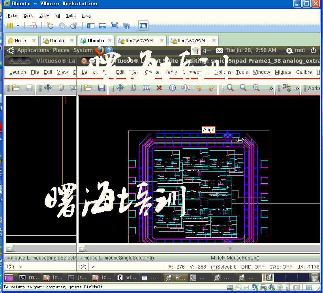Open a file using the toolbar open icon
Screen dimensions: 323x293
pos(87,88)
